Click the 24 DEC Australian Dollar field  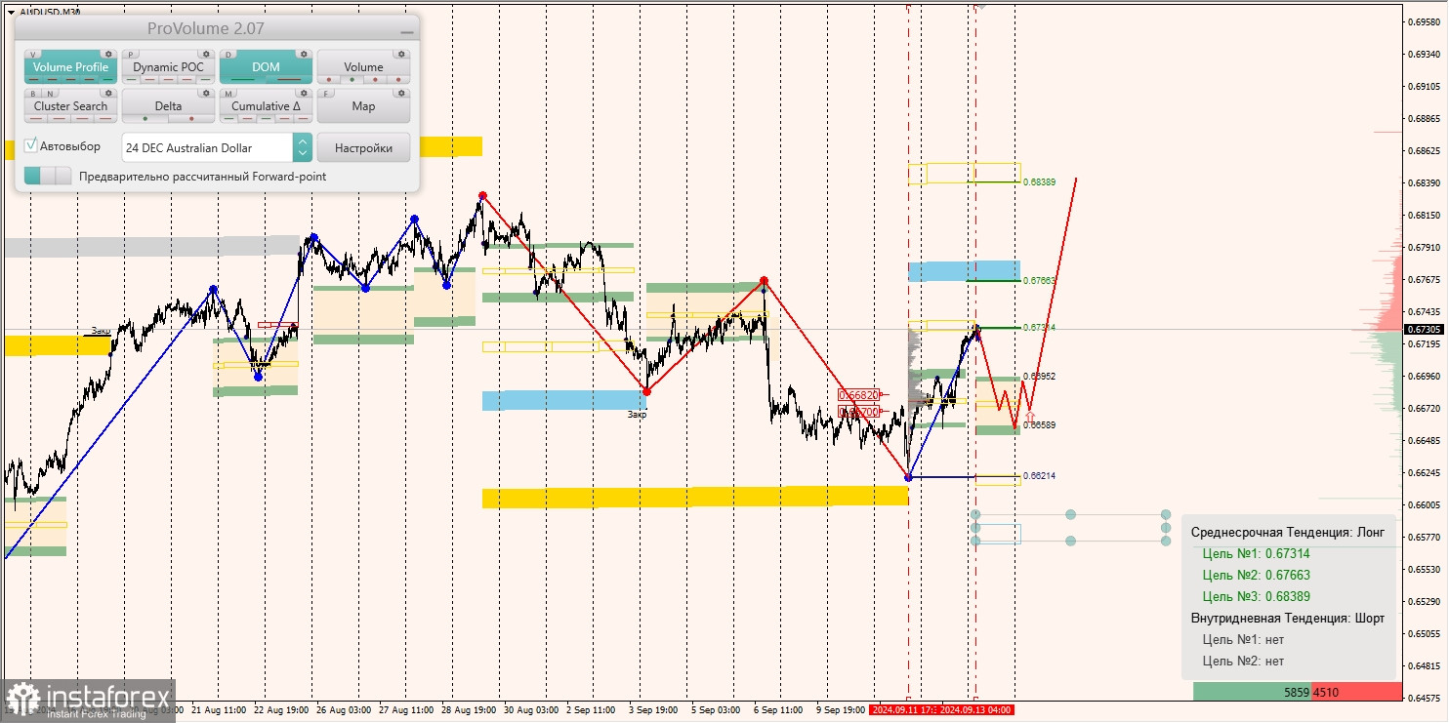point(207,147)
